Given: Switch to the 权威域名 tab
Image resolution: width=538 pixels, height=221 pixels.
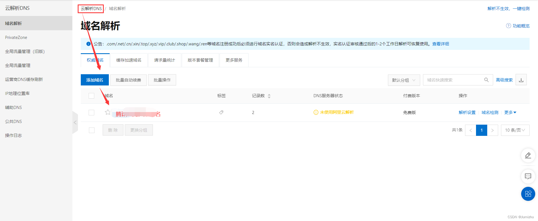Looking at the screenshot, I should (95, 60).
